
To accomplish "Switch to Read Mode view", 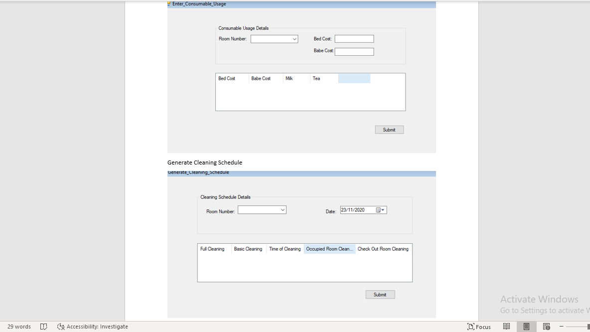I will click(506, 327).
